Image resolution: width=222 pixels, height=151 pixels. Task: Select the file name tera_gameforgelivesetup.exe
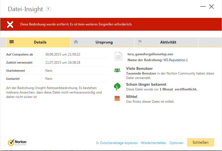(150, 54)
